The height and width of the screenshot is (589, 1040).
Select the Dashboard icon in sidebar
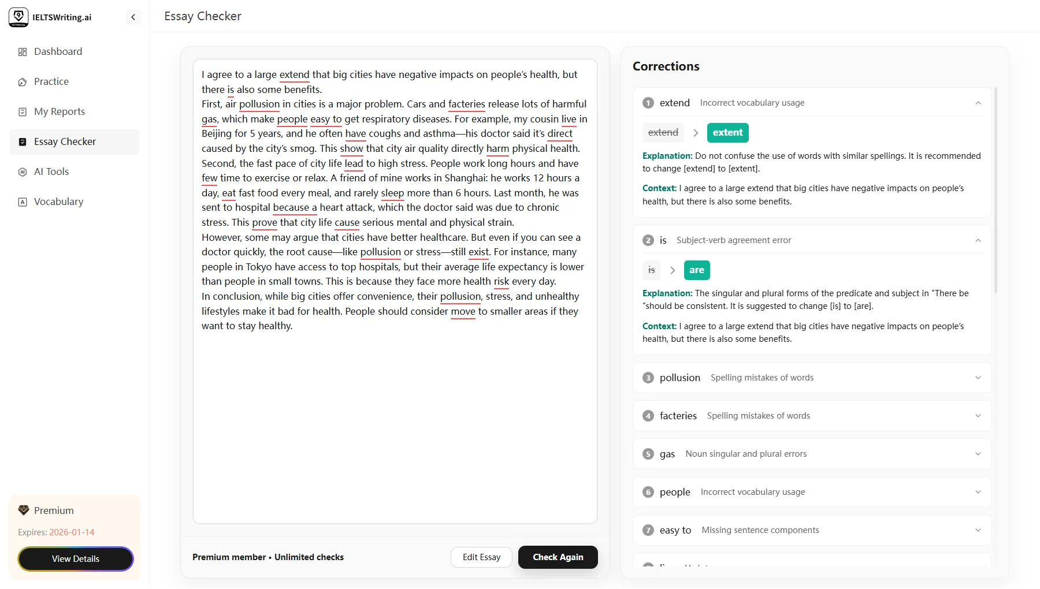tap(23, 51)
